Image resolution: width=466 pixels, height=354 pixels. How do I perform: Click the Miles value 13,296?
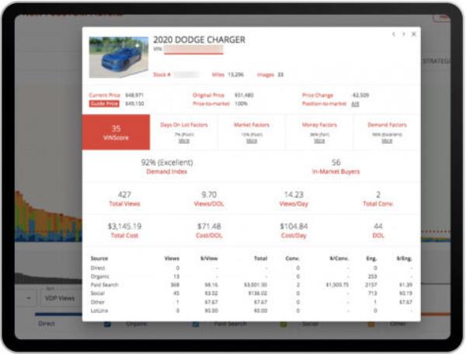tap(235, 75)
